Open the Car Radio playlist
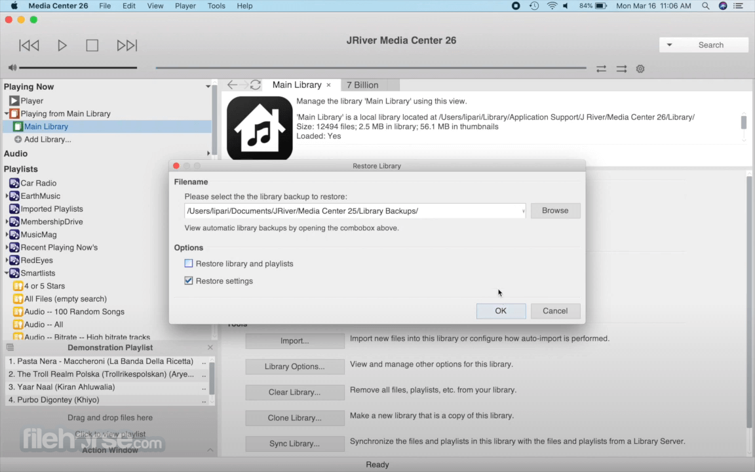755x472 pixels. point(38,183)
